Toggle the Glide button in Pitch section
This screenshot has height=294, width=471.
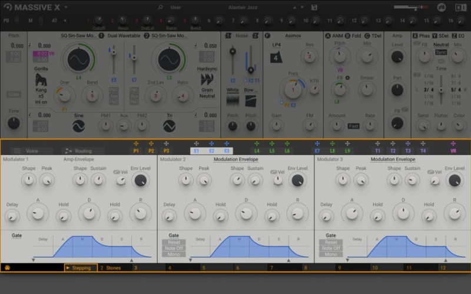click(x=14, y=95)
